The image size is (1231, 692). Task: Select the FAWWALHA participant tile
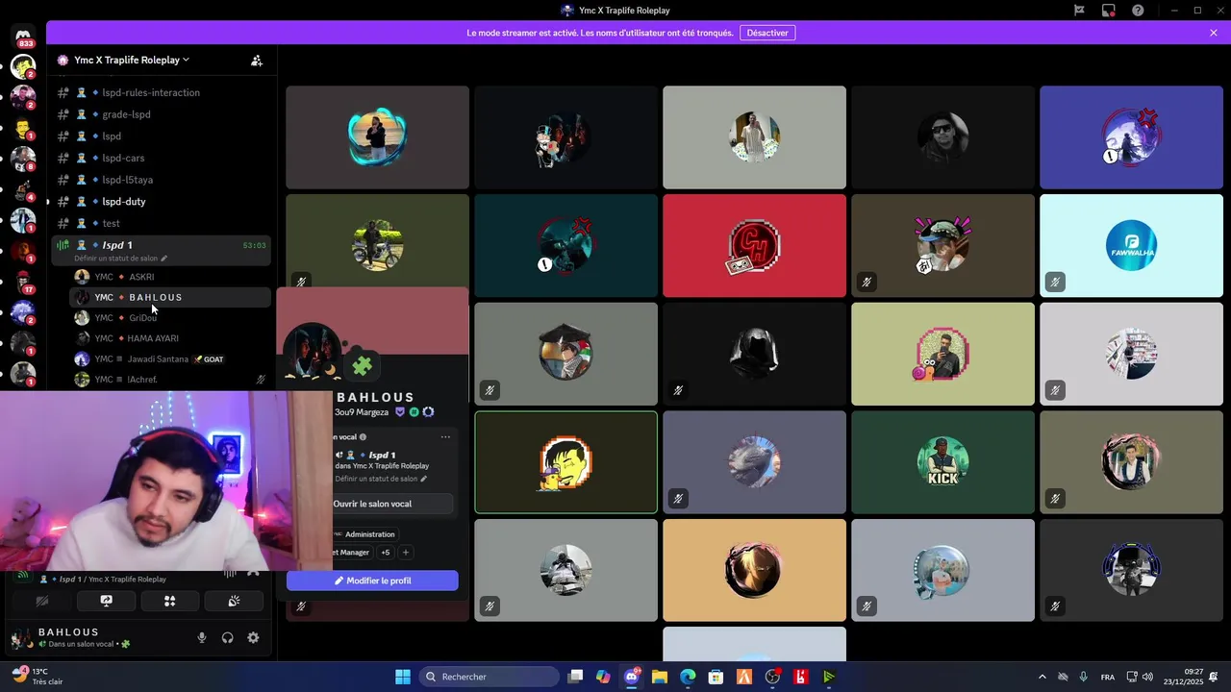click(x=1131, y=245)
